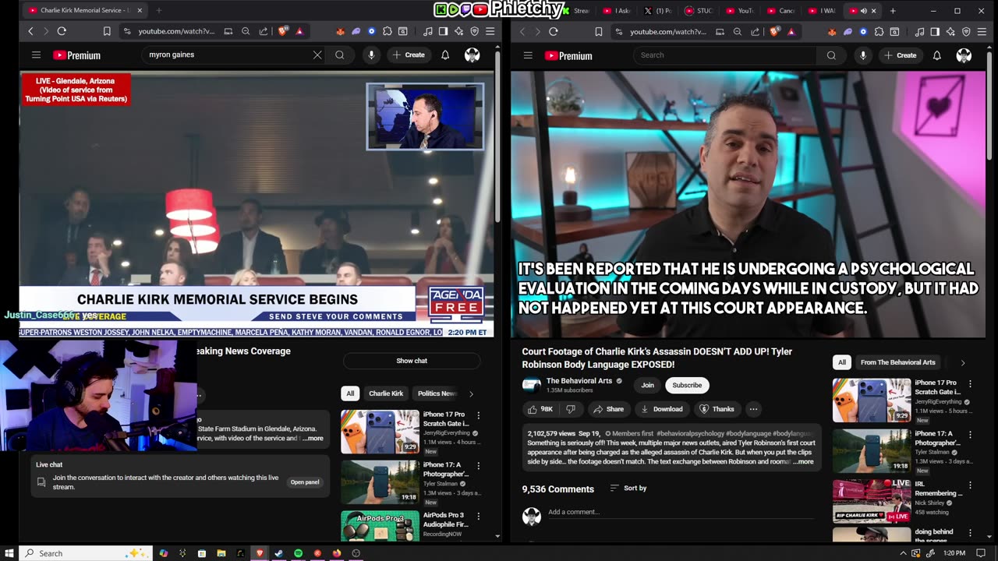Viewport: 998px width, 561px height.
Task: Expand the video description via '...more'
Action: tap(803, 462)
